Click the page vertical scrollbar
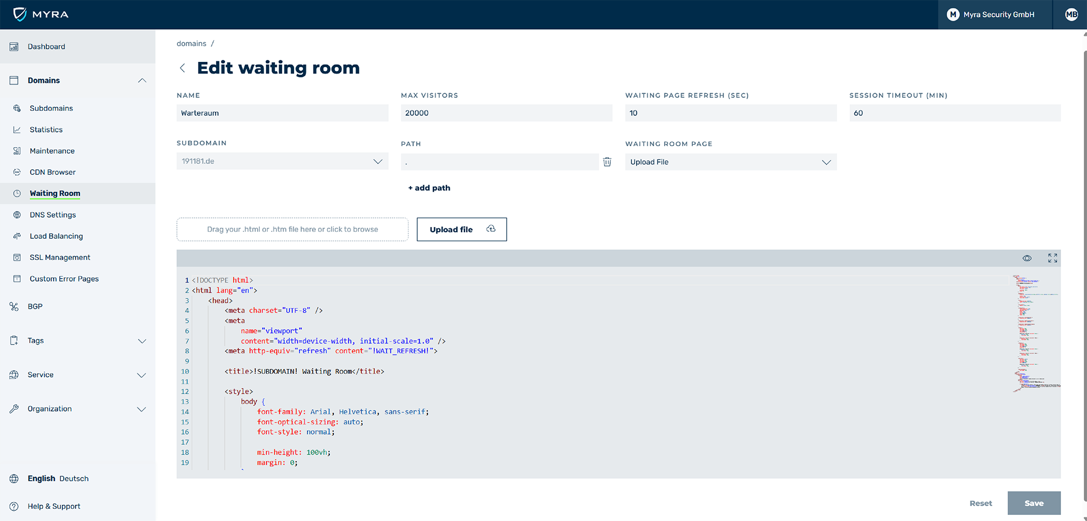The height and width of the screenshot is (521, 1087). [x=1084, y=276]
